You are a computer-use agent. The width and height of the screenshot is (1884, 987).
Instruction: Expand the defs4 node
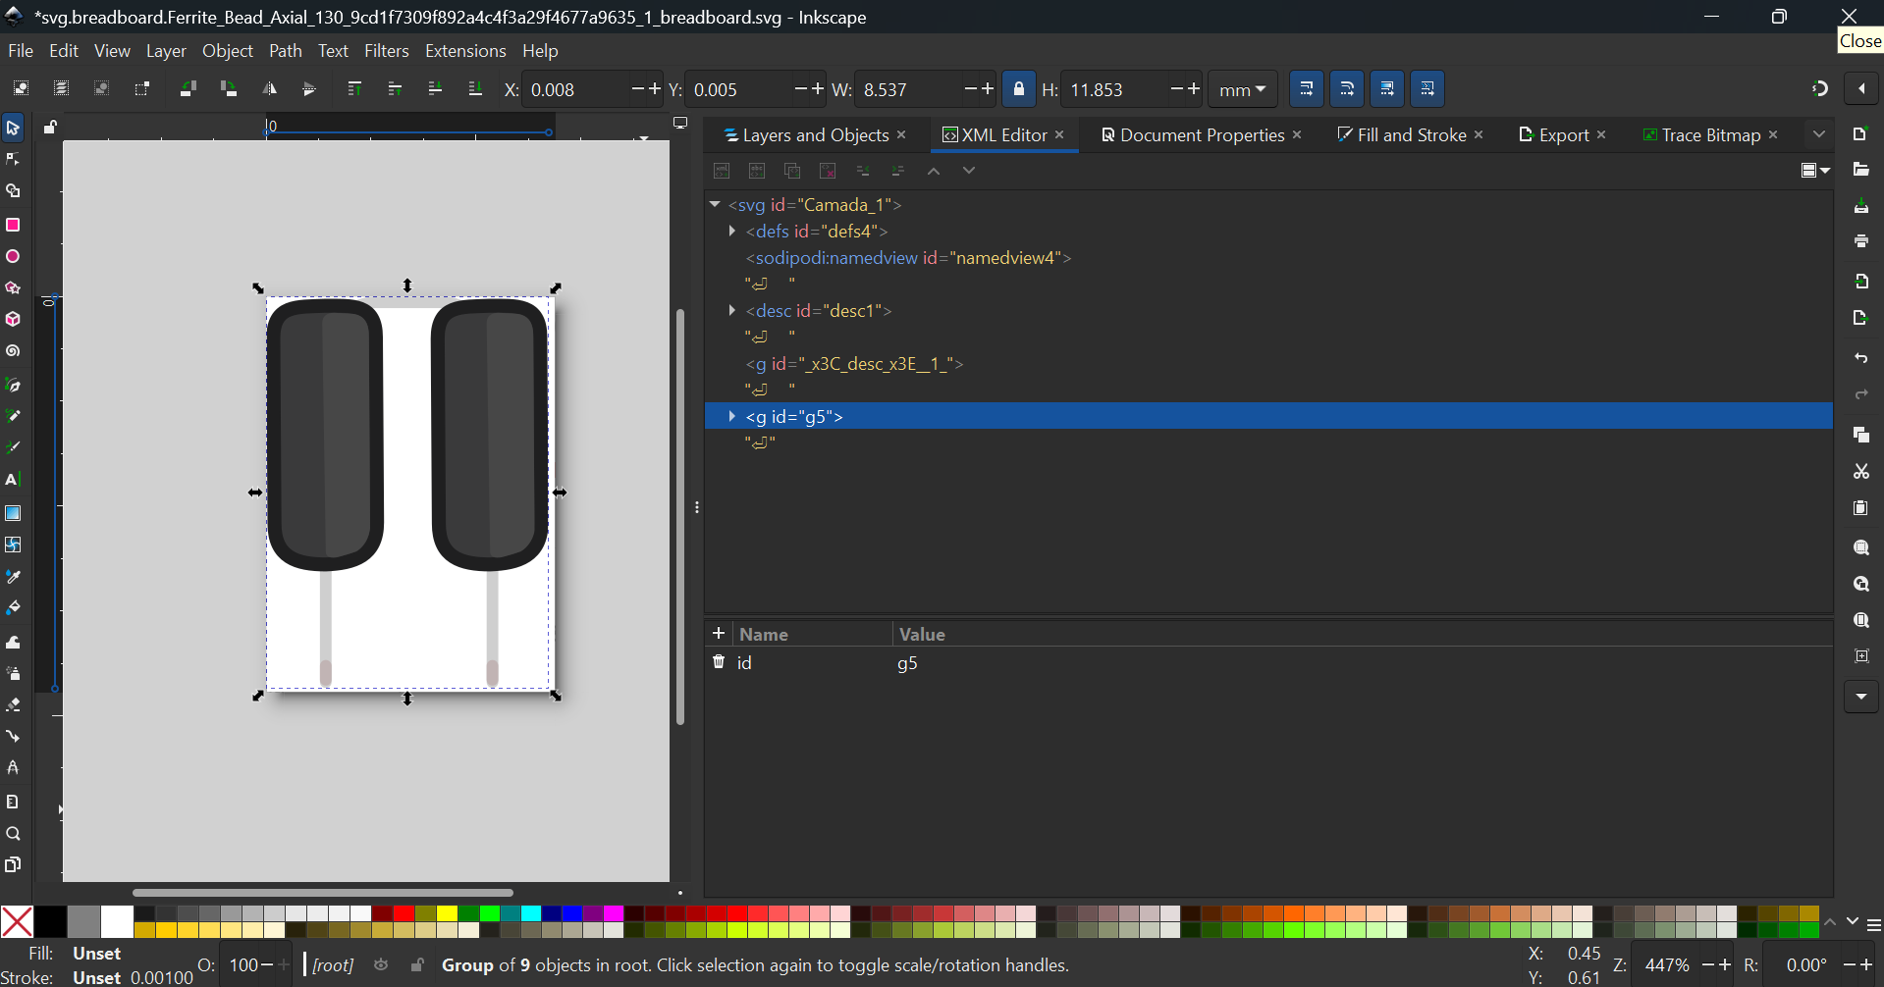[732, 232]
